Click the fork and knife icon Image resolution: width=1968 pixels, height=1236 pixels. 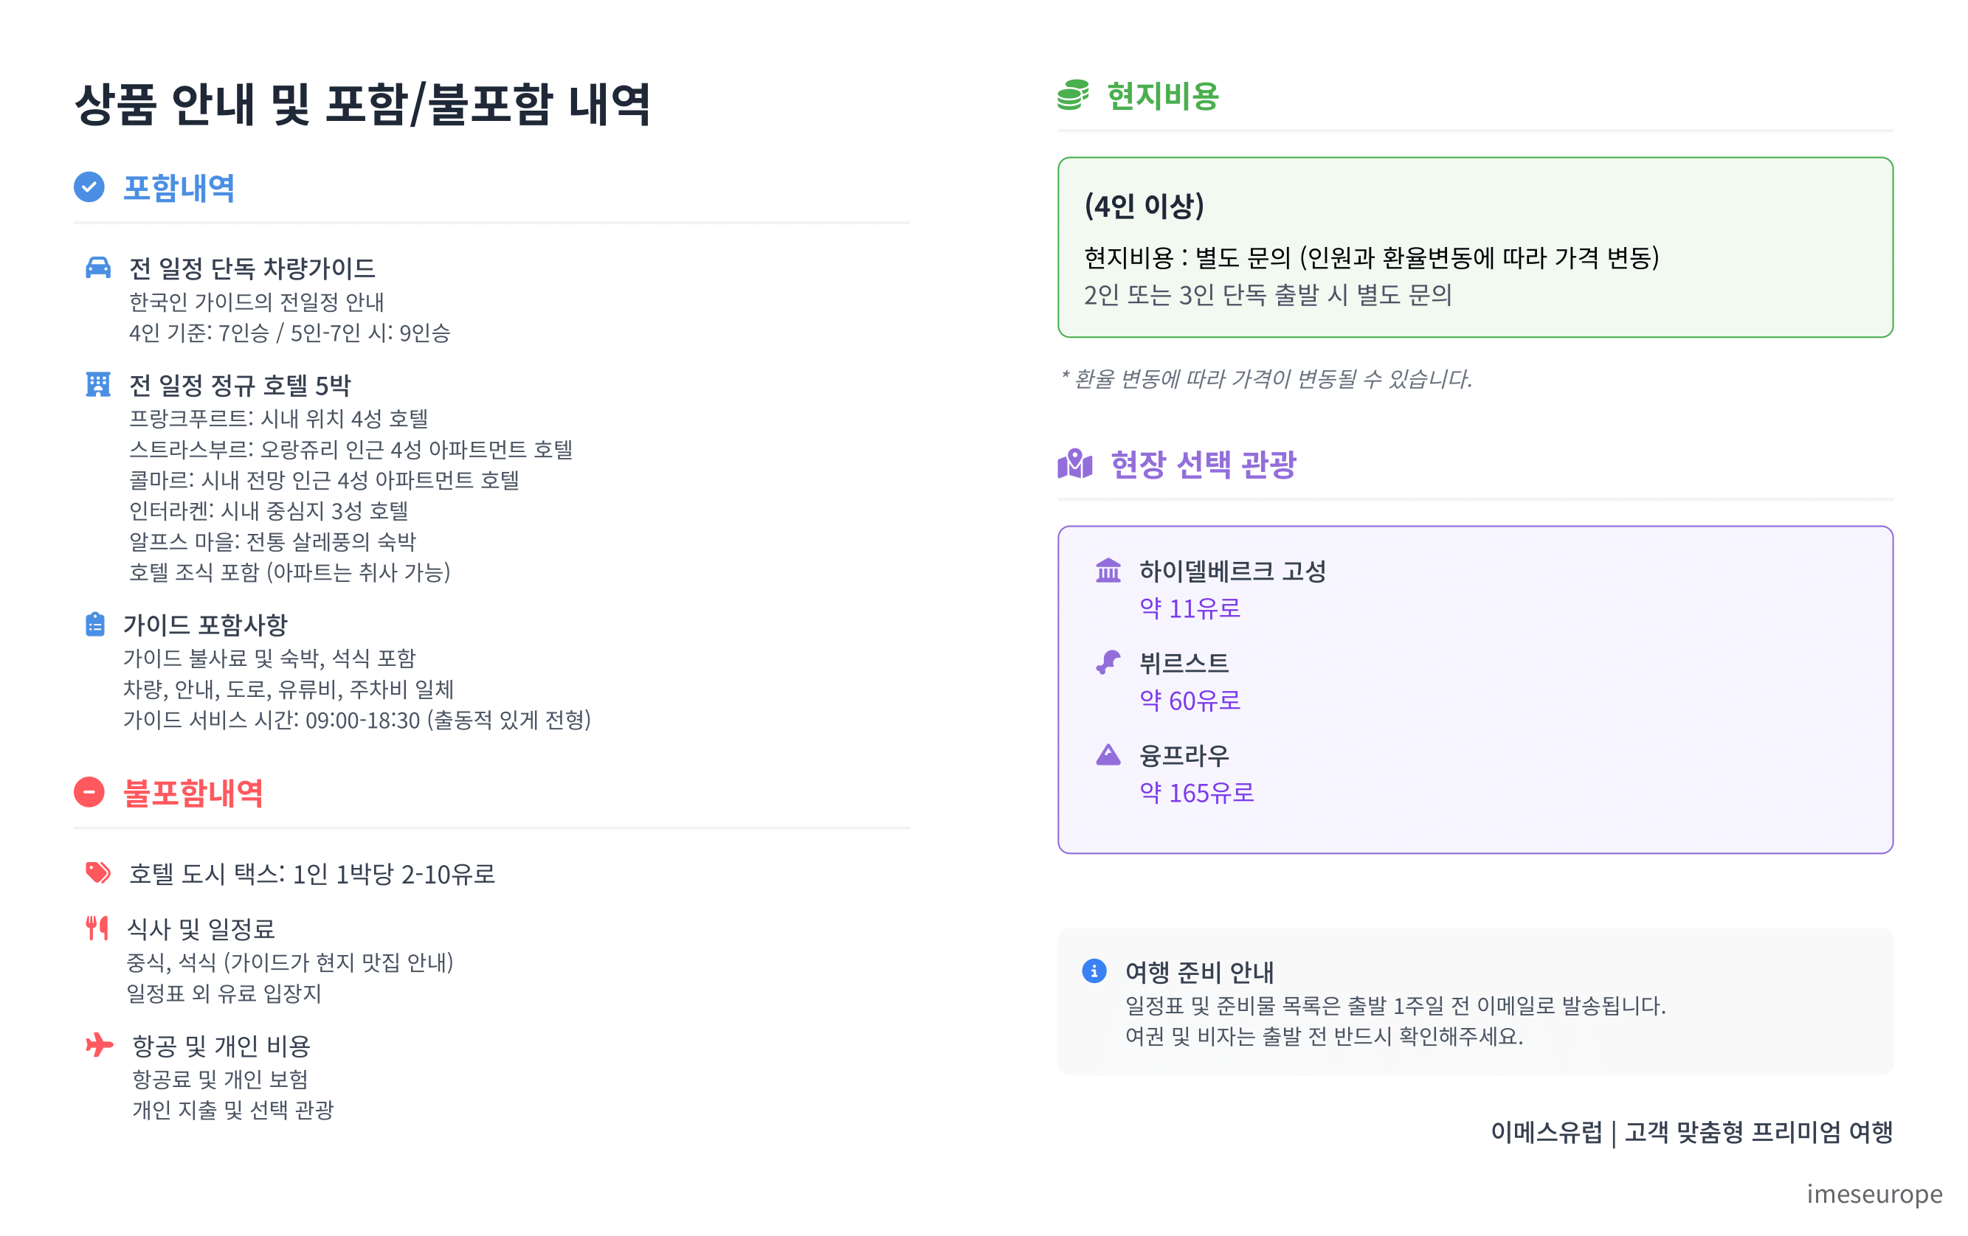(97, 927)
